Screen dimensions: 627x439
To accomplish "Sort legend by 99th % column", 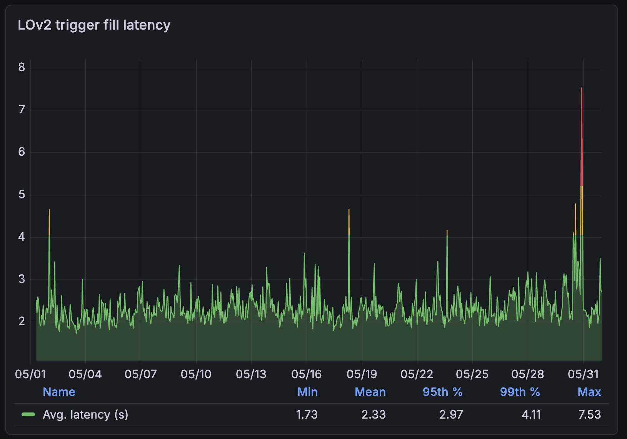I will click(x=520, y=392).
